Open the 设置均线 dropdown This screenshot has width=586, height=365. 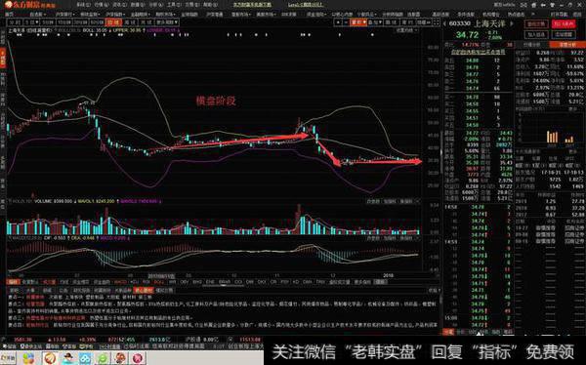(x=407, y=30)
